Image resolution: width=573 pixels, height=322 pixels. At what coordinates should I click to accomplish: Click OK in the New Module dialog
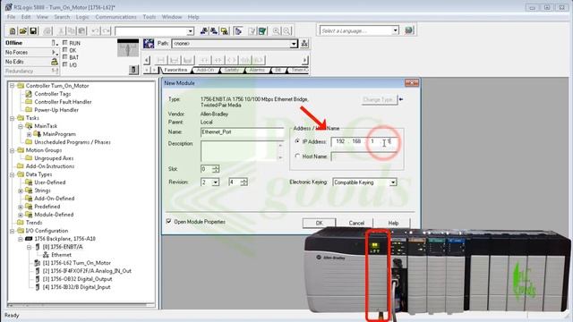click(319, 223)
